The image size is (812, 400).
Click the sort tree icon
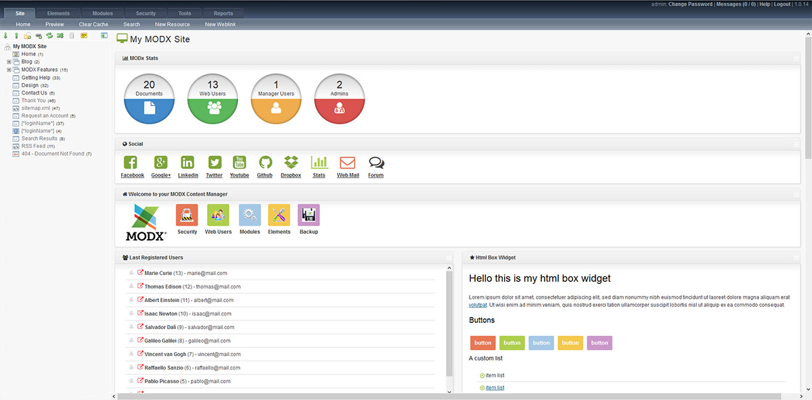pyautogui.click(x=60, y=35)
